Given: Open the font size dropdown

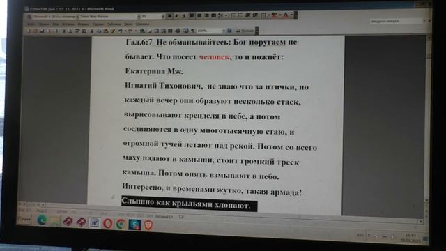Looking at the screenshot, I should tap(163, 16).
